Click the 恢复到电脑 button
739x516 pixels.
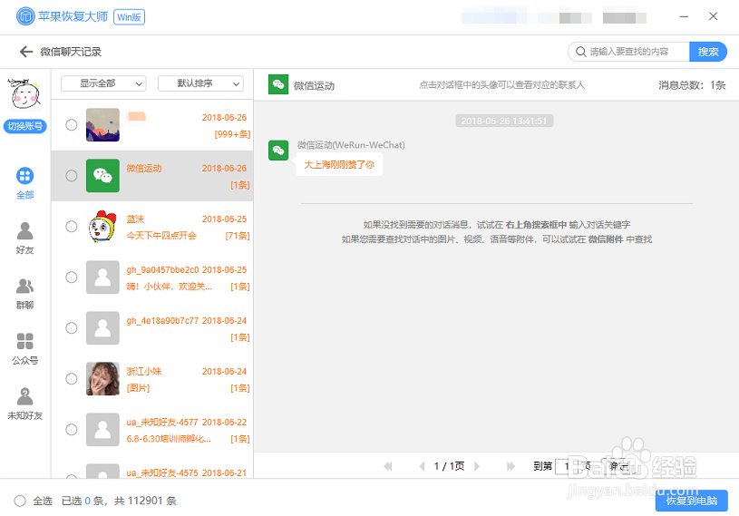[692, 501]
